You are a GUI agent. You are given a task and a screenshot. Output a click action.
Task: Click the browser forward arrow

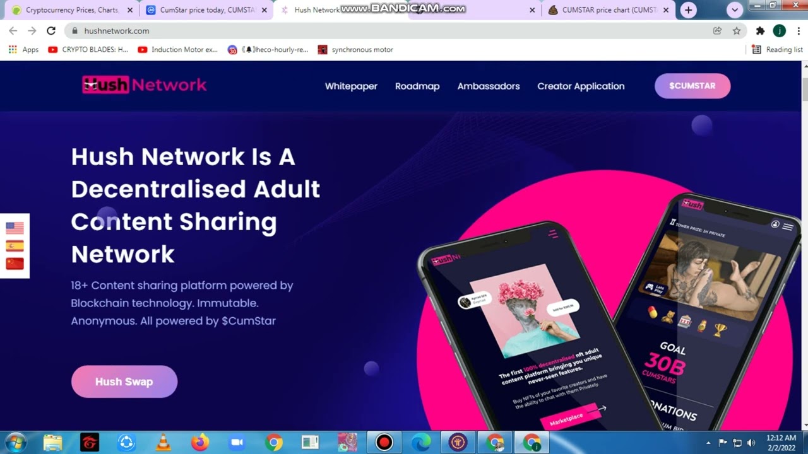(32, 30)
